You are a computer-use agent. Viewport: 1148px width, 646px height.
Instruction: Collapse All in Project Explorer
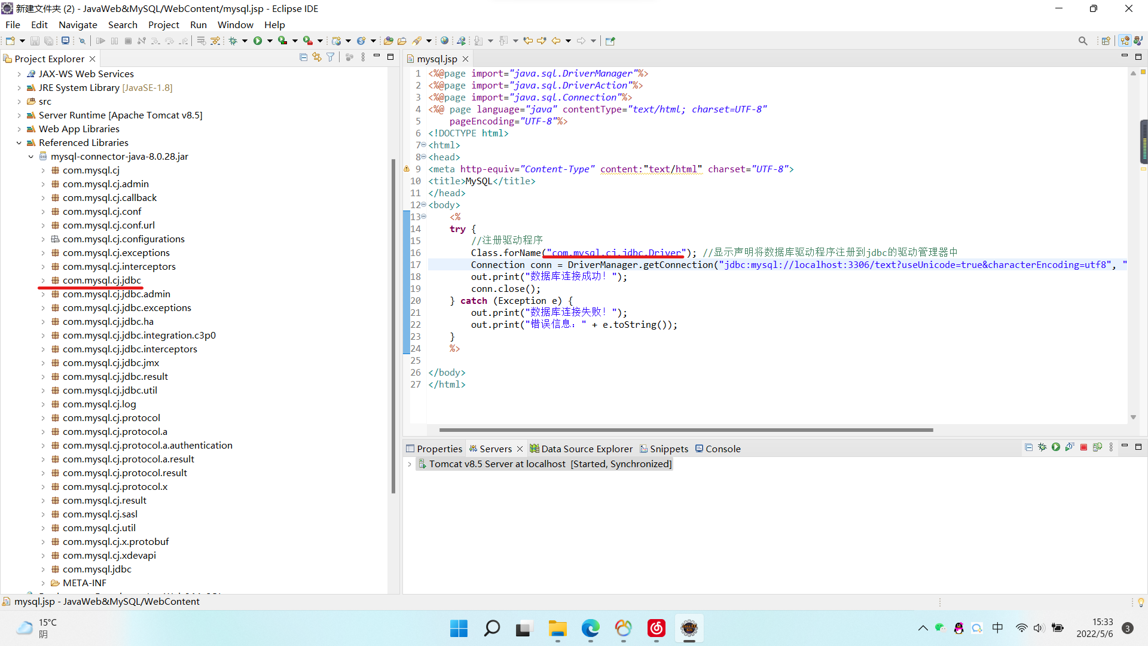pos(303,57)
